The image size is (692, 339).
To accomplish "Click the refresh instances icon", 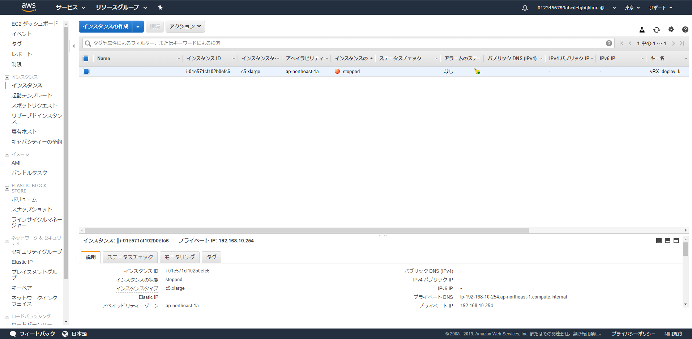I will pos(656,30).
